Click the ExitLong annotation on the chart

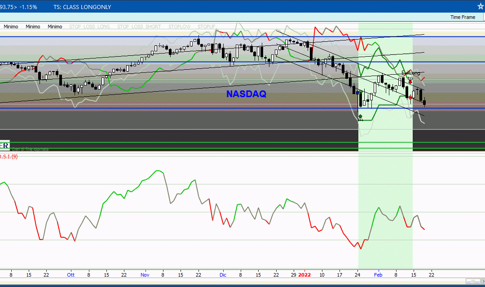[411, 73]
